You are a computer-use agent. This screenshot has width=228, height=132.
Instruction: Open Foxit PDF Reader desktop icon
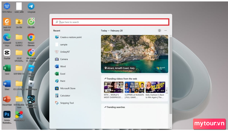(7, 22)
